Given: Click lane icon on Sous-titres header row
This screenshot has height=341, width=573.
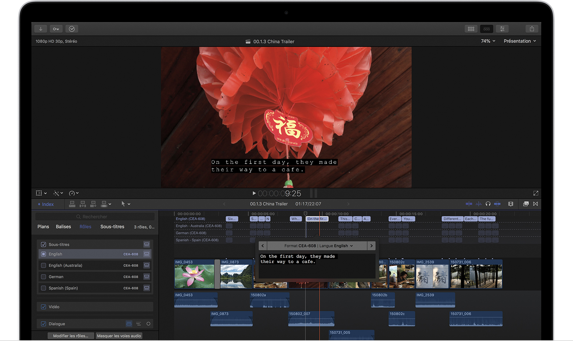Looking at the screenshot, I should click(147, 244).
